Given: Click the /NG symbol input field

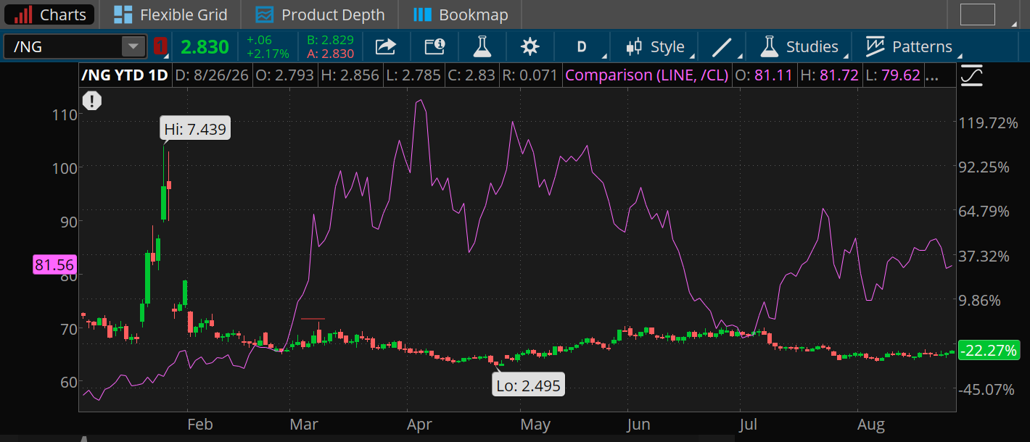Looking at the screenshot, I should pos(63,47).
